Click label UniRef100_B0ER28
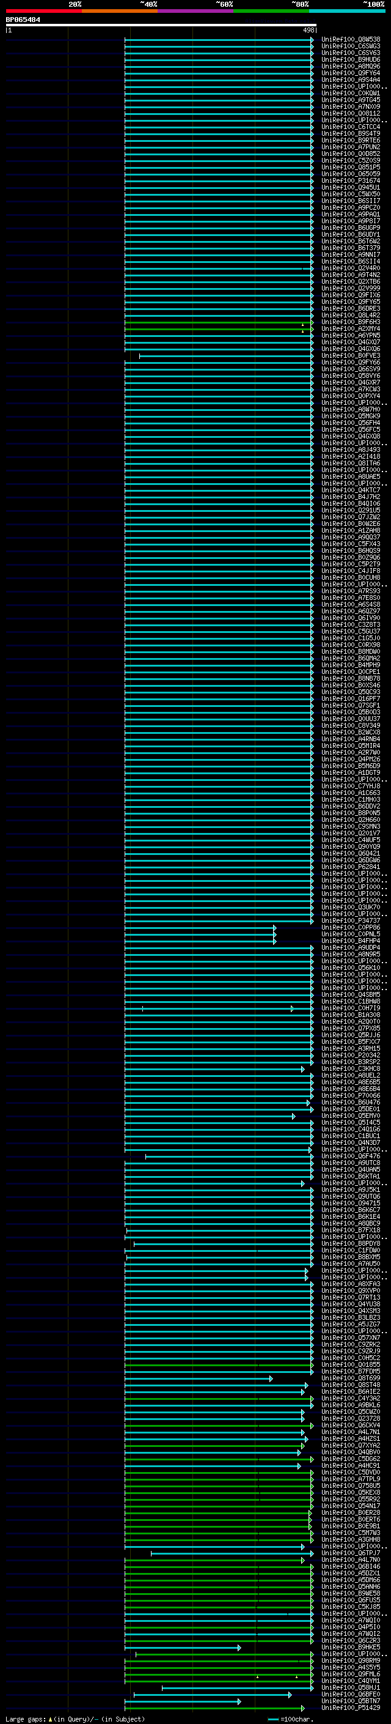 pos(350,1512)
